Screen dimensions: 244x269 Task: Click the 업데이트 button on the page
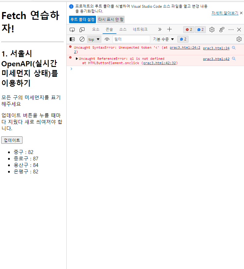(12, 140)
